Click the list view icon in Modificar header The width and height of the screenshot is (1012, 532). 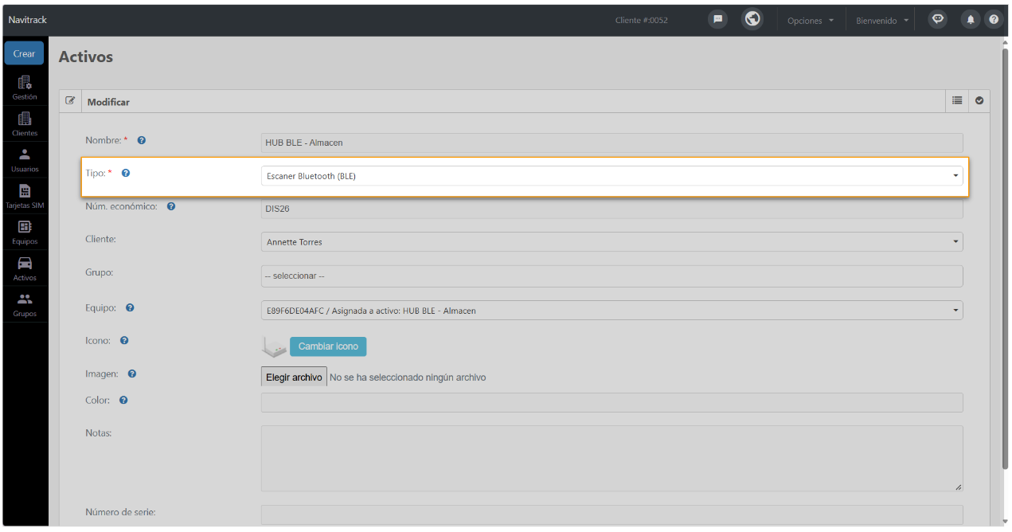pyautogui.click(x=957, y=101)
